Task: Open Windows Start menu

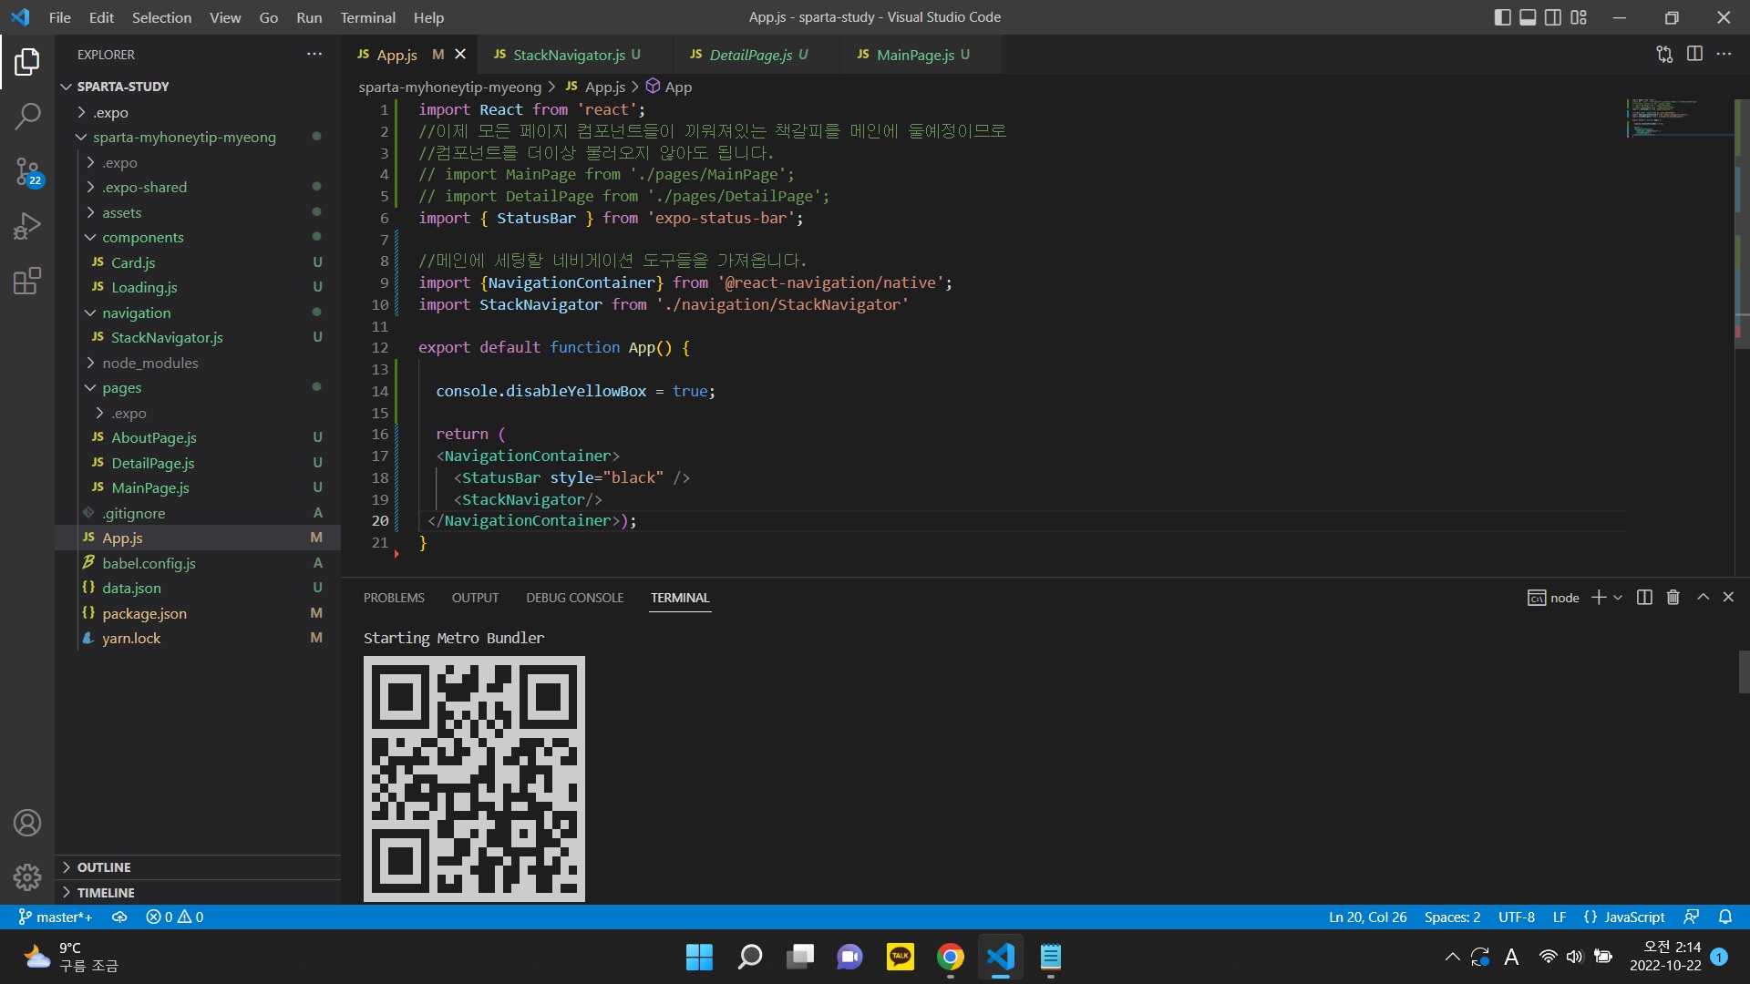Action: tap(699, 957)
